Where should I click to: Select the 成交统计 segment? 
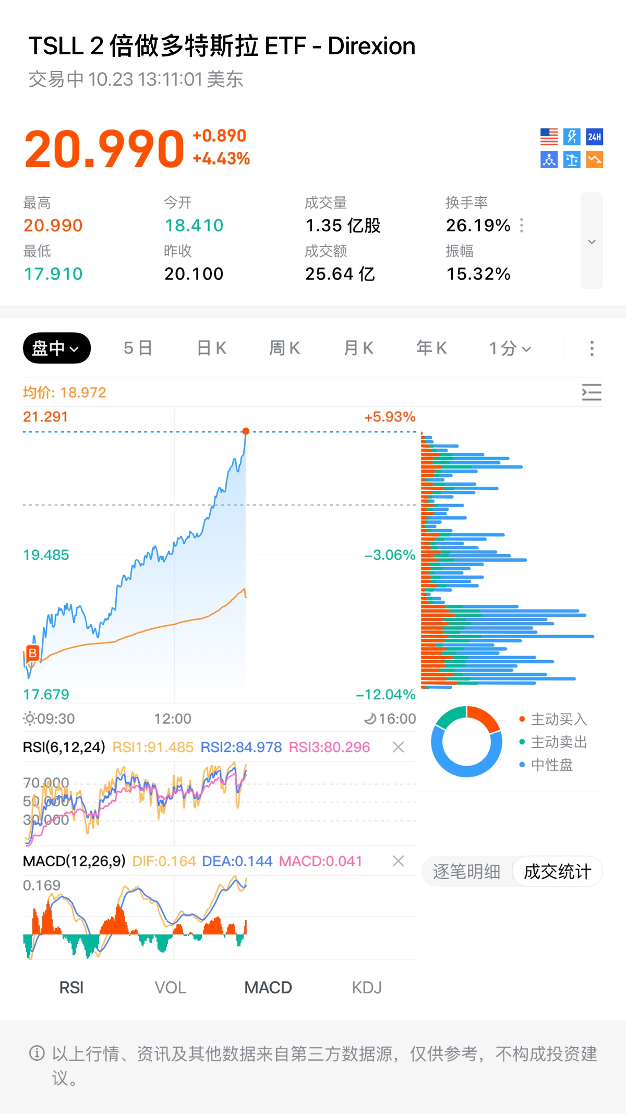557,872
